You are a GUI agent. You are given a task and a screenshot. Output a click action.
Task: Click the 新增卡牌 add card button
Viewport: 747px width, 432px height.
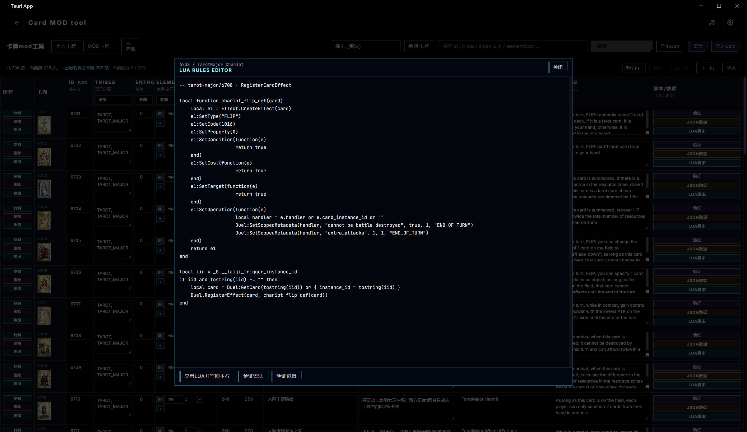(x=419, y=46)
